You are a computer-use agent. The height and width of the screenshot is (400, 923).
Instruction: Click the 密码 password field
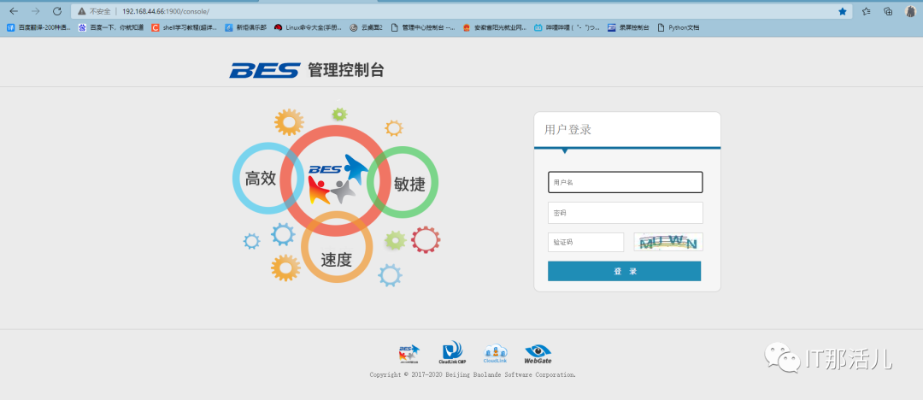625,213
